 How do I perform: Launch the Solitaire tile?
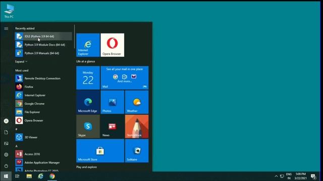click(137, 151)
